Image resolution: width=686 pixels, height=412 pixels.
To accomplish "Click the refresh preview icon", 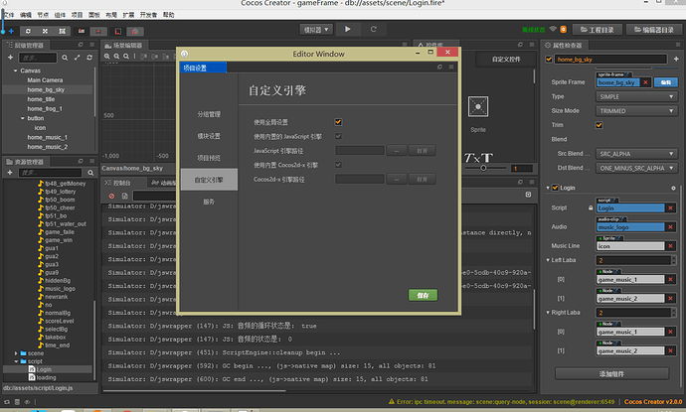I will [373, 29].
